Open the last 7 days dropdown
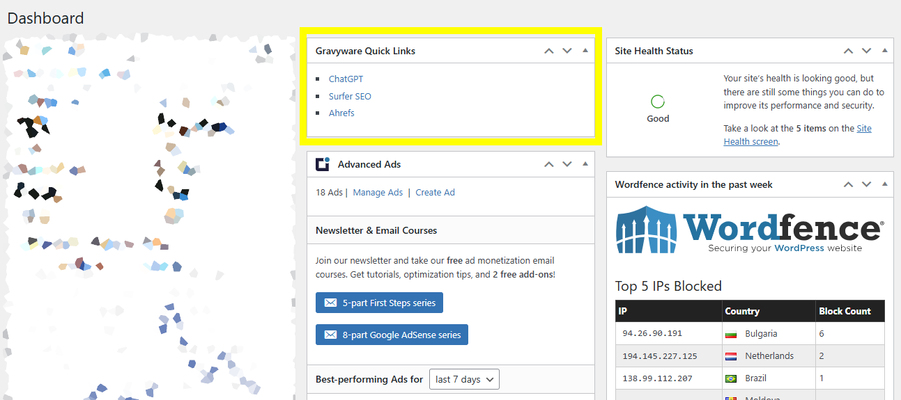This screenshot has width=901, height=400. click(464, 379)
